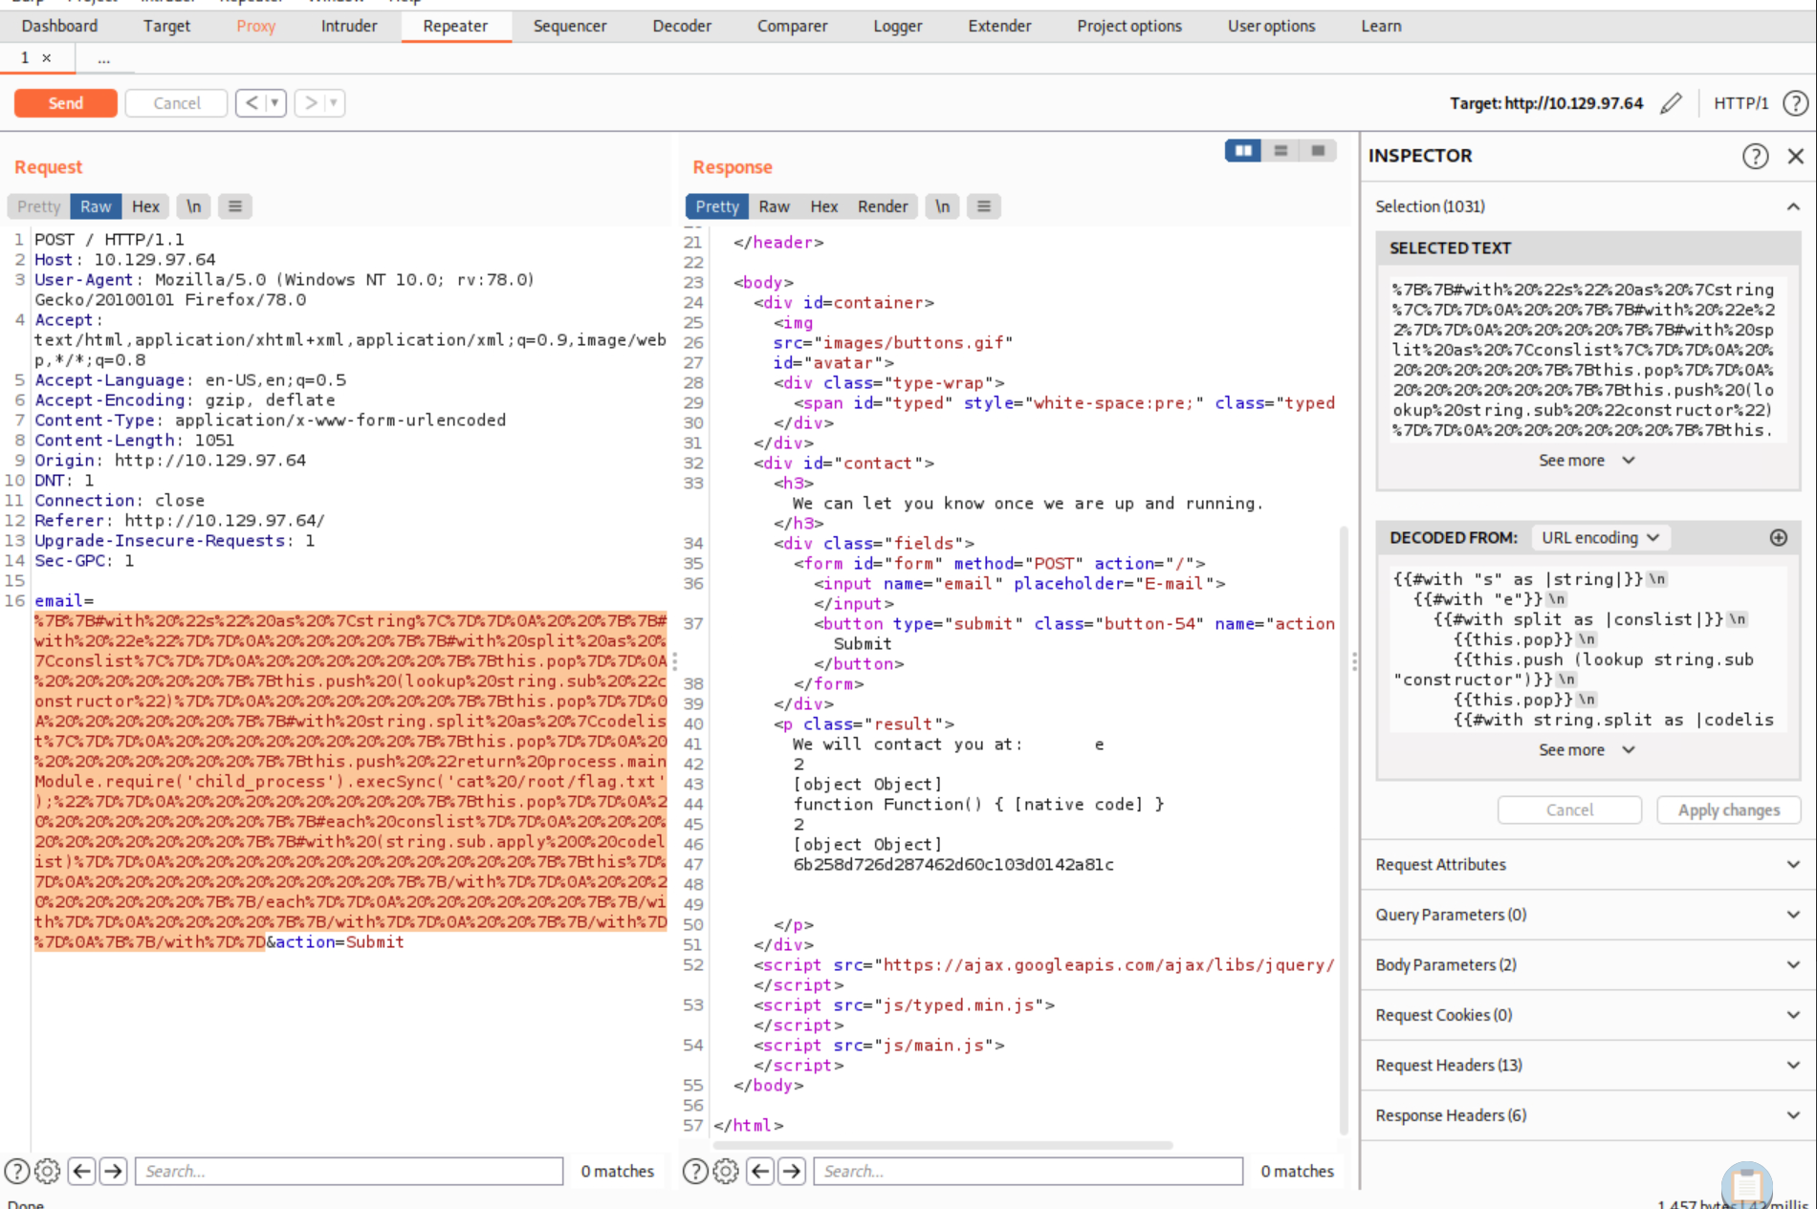Collapse the Selection section
The width and height of the screenshot is (1817, 1209).
(x=1793, y=206)
